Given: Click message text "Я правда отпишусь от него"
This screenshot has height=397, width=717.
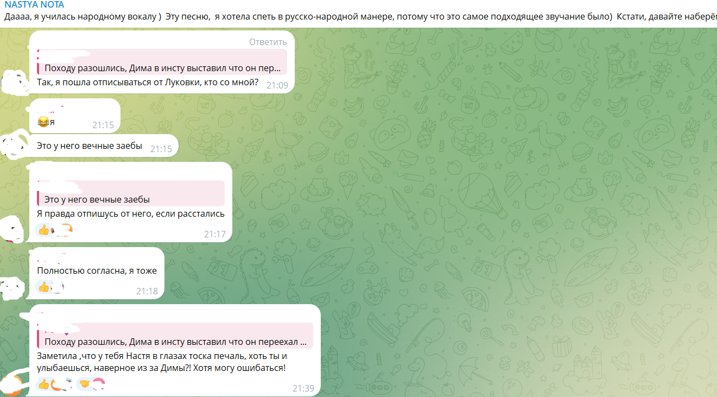Looking at the screenshot, I should 130,214.
